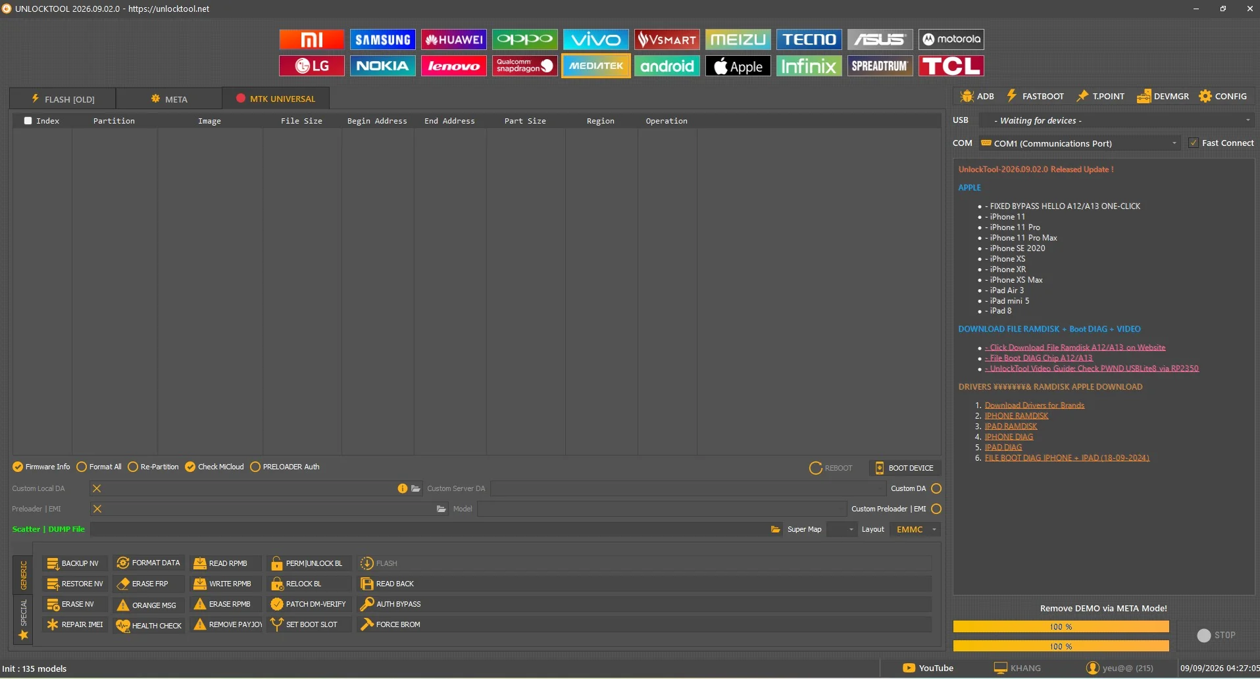Screen dimensions: 1260x679
Task: Select the Xiaomi MI brand logo
Action: pyautogui.click(x=311, y=39)
